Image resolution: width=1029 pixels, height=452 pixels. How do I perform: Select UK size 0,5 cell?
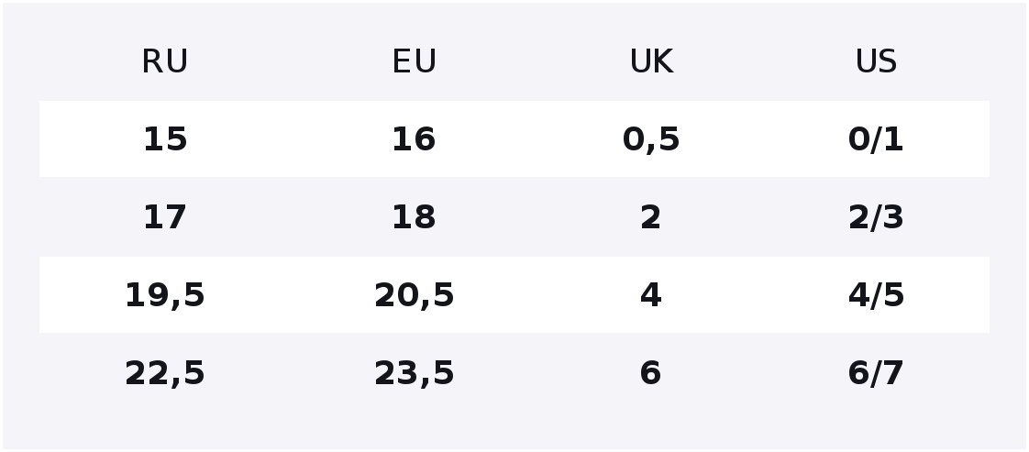pyautogui.click(x=651, y=139)
